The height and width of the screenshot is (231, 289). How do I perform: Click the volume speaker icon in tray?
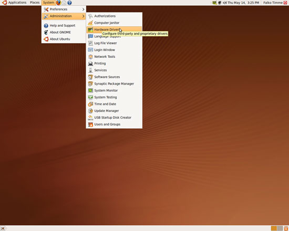224,3
